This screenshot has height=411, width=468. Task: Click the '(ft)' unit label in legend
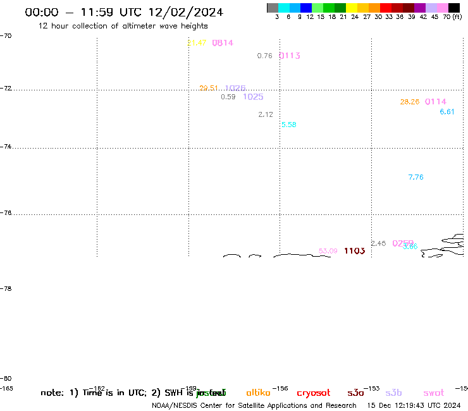457,16
